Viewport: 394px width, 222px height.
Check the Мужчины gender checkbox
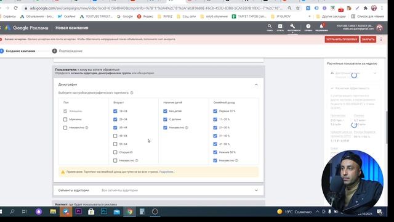(65, 119)
